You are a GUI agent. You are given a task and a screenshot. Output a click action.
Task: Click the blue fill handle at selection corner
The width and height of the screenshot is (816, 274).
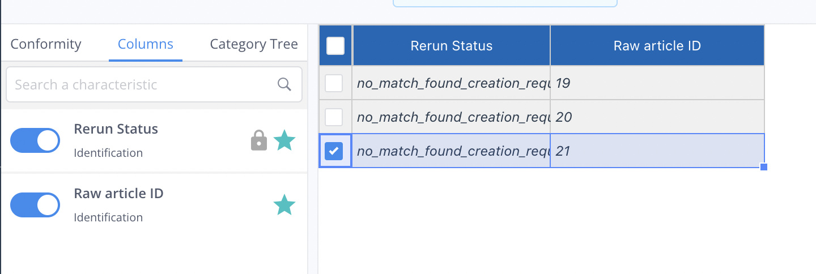764,167
